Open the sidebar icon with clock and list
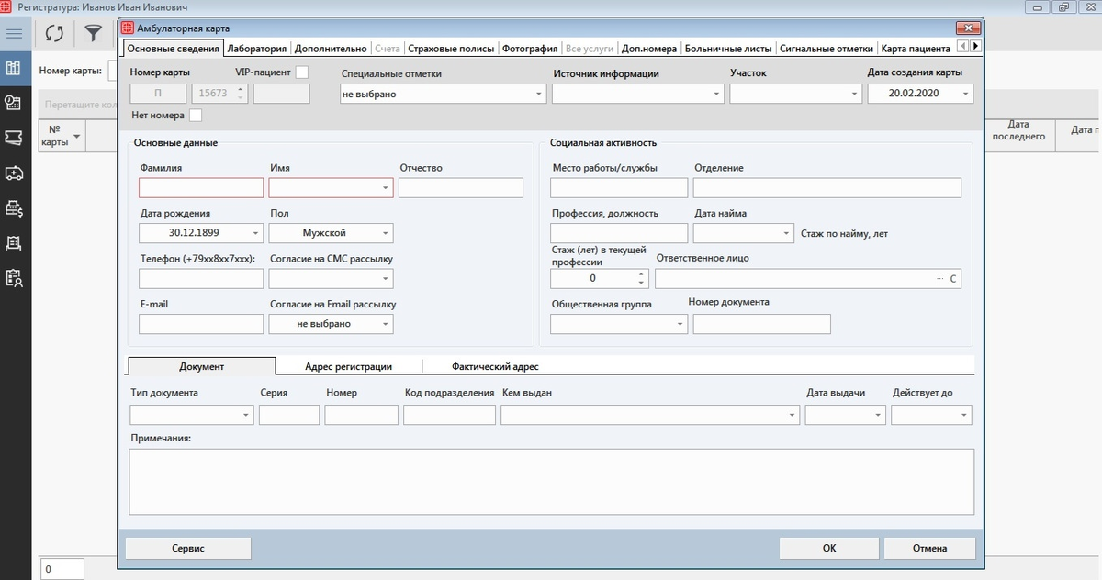Image resolution: width=1102 pixels, height=580 pixels. point(14,103)
